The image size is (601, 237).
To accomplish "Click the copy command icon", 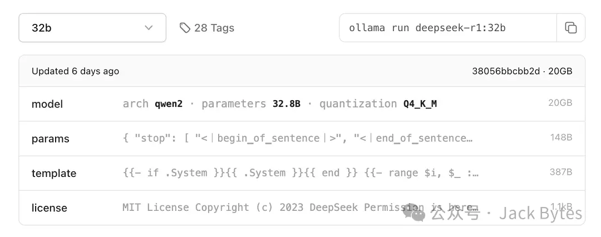I will coord(570,28).
